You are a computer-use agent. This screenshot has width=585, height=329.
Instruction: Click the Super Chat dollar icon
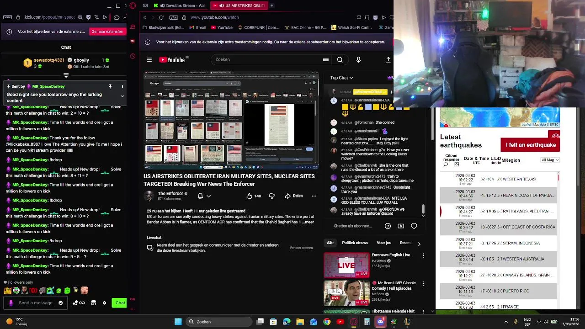[401, 226]
